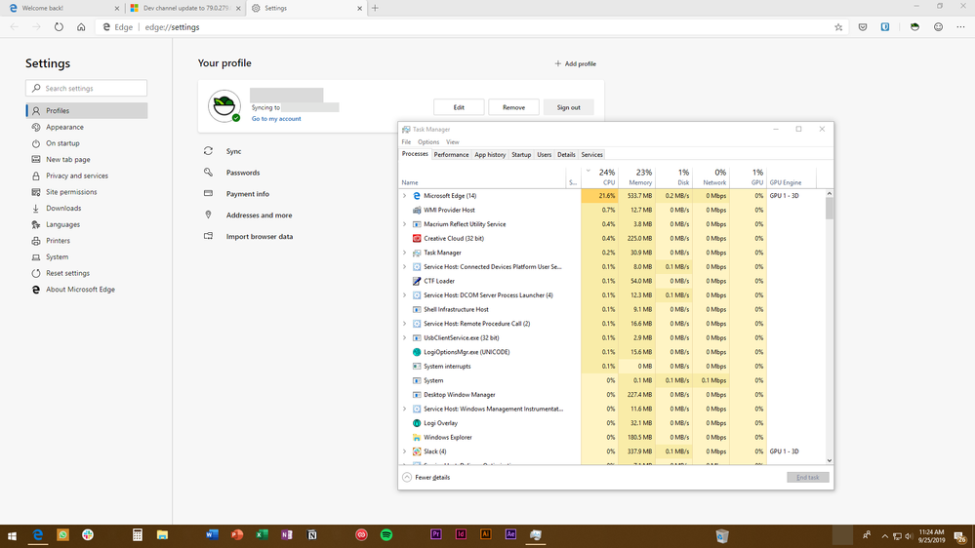Switch to Services tab in Task Manager
The height and width of the screenshot is (548, 975).
[592, 155]
